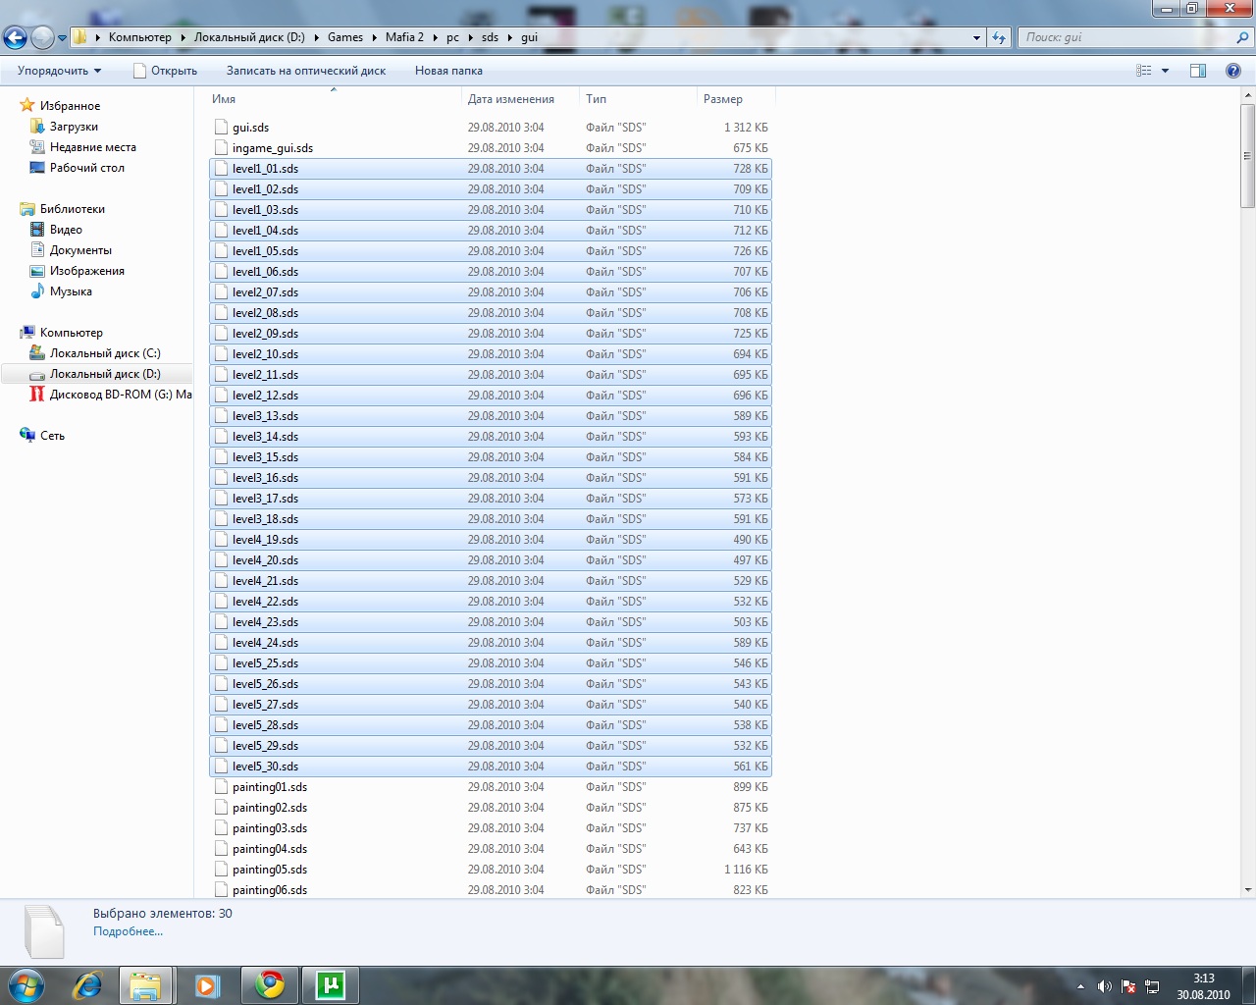The width and height of the screenshot is (1256, 1005).
Task: Open the Изображения library
Action: [x=86, y=271]
